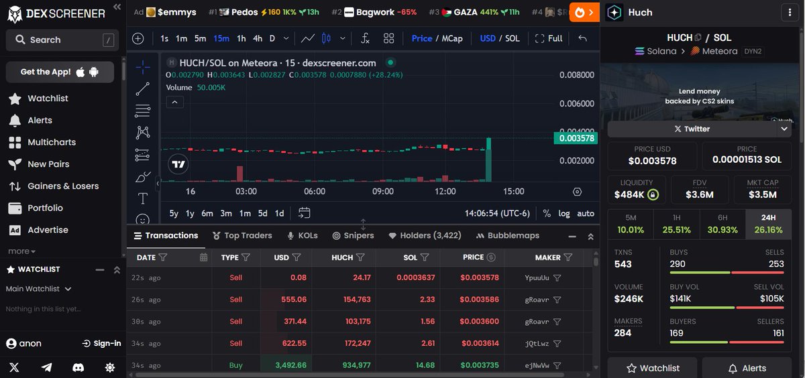Click the undo arrow in chart toolbar

582,38
